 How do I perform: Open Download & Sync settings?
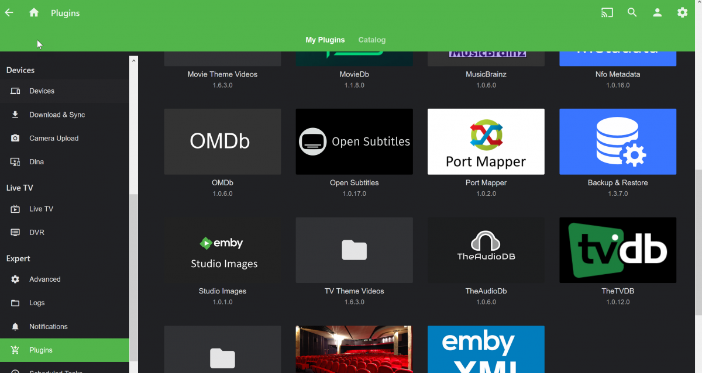[64, 115]
